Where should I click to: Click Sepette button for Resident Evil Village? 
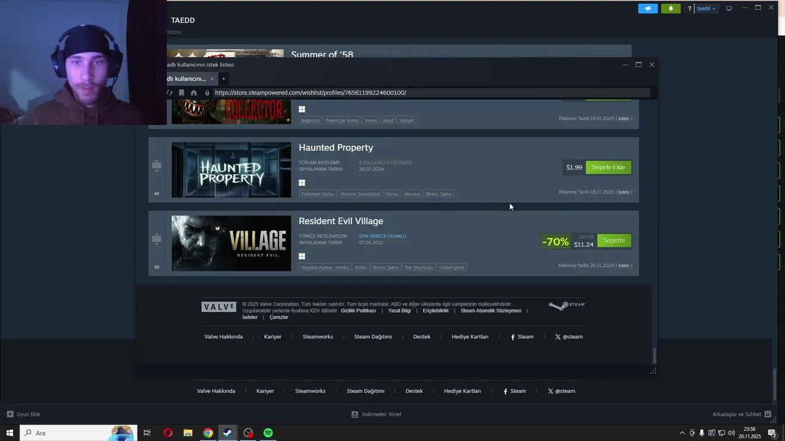pos(614,241)
